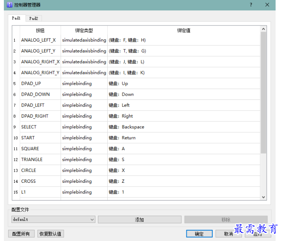Click binding value 键盘: Left
The height and width of the screenshot is (241, 281).
[x=184, y=105]
